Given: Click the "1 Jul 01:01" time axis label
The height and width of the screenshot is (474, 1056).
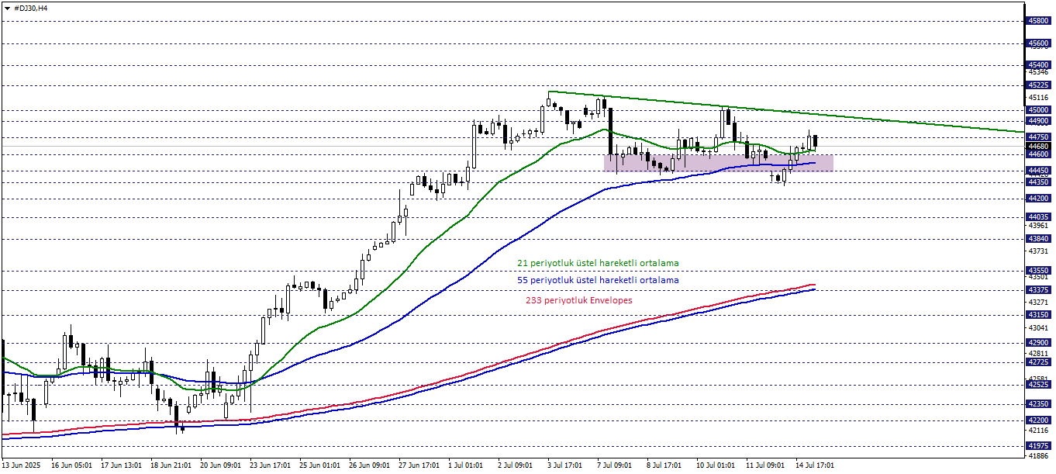Looking at the screenshot, I should [x=467, y=465].
